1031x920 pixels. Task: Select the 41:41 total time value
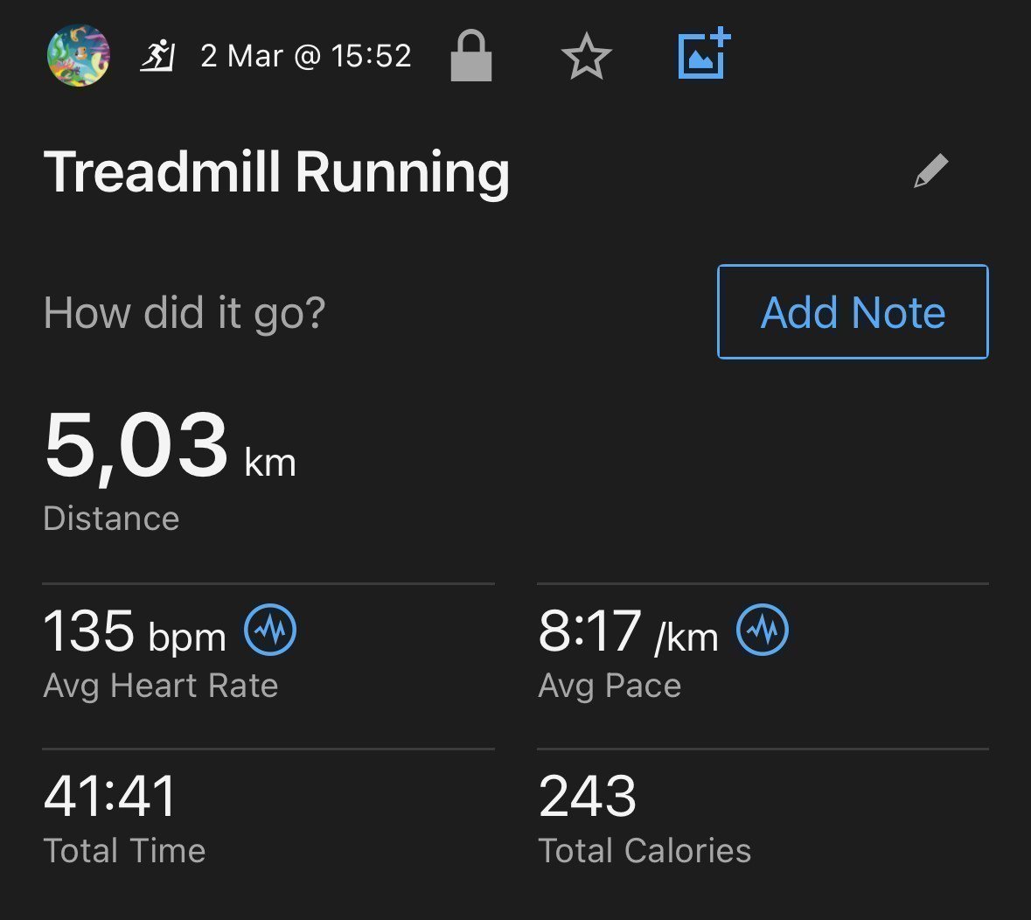point(110,797)
